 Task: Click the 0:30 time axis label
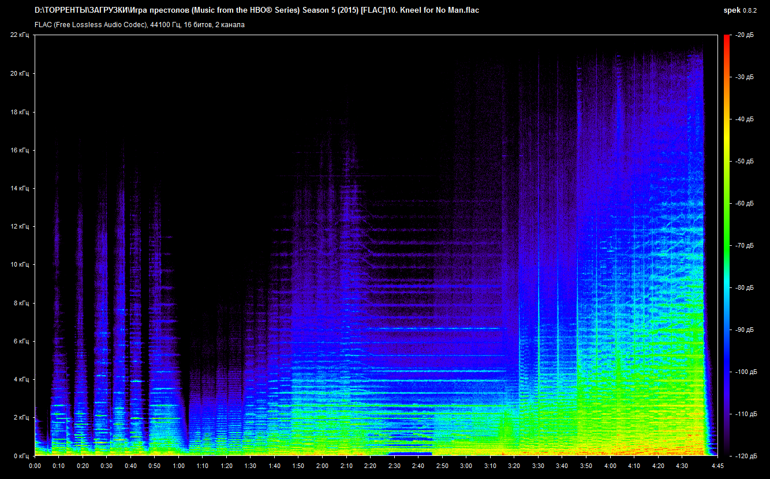pos(107,466)
